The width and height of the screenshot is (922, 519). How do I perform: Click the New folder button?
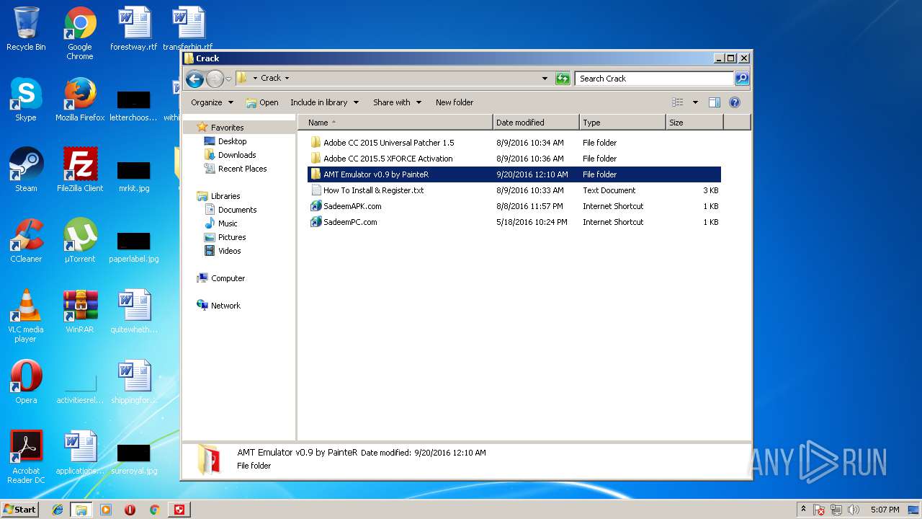(455, 102)
